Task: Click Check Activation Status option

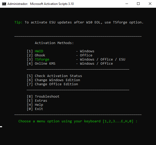Action: (x=54, y=76)
